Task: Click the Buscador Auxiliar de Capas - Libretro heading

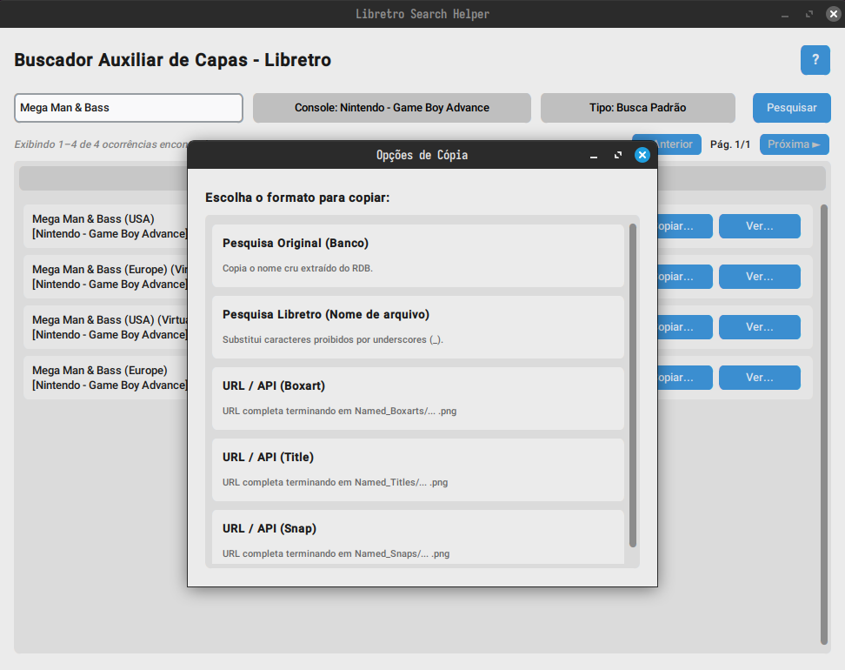Action: pyautogui.click(x=172, y=60)
